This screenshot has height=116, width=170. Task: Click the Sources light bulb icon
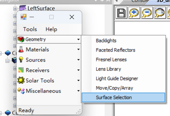point(21,60)
